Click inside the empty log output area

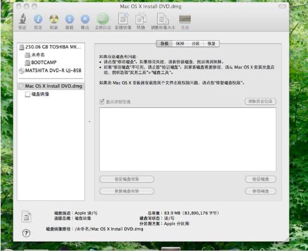(188, 139)
